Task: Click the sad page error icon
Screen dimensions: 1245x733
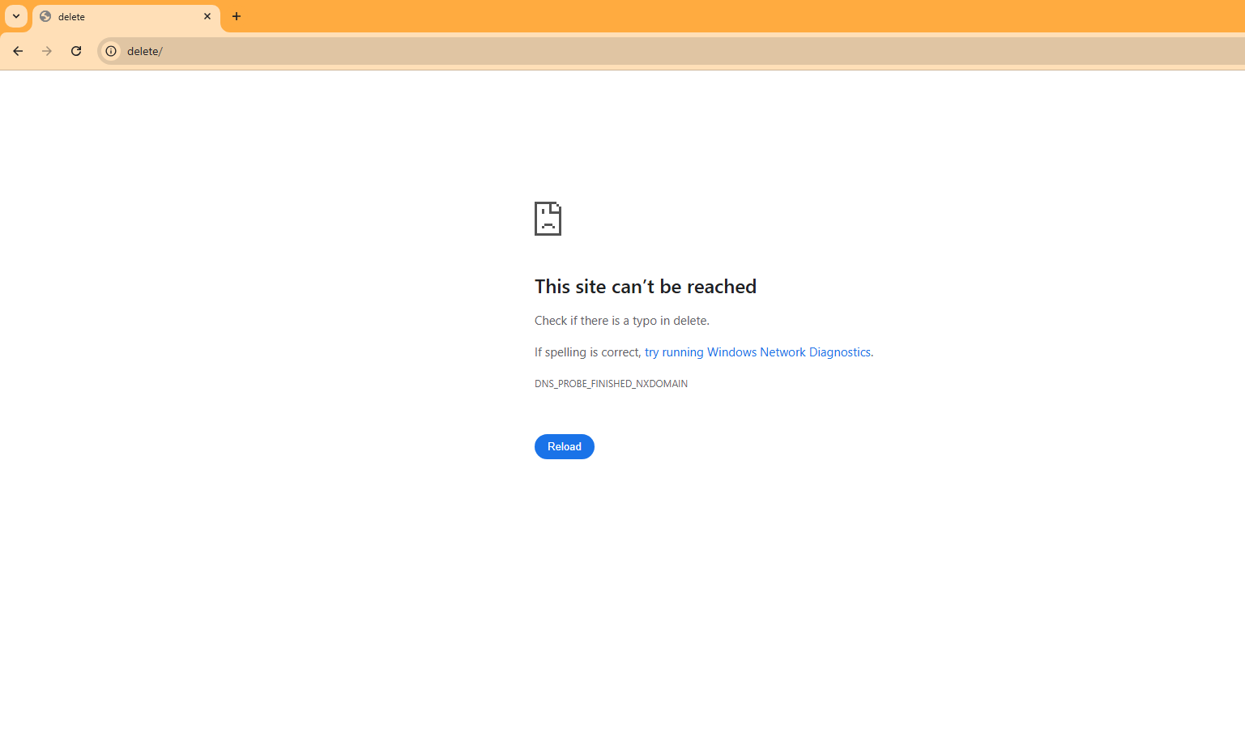Action: click(x=548, y=219)
